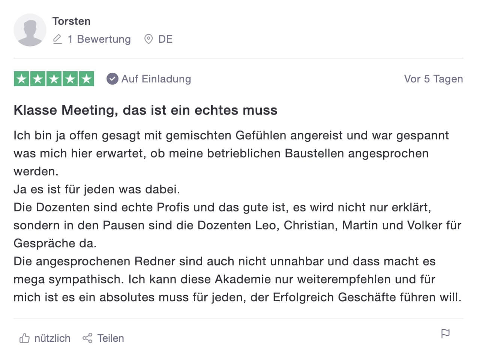
Task: Mark the review as "nützlich"
Action: click(x=52, y=338)
